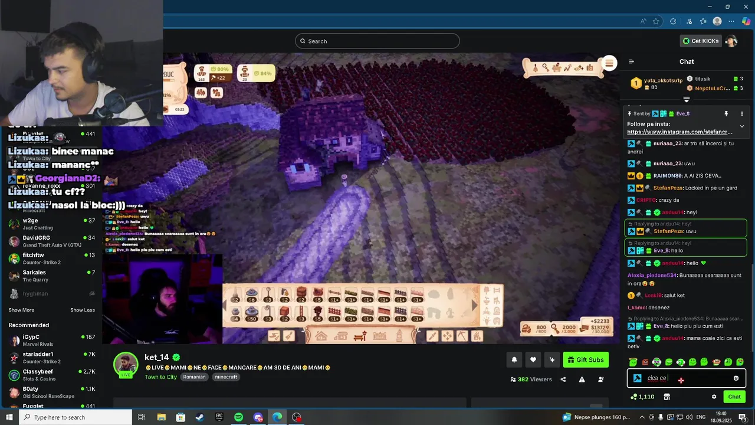Open the Sarkales channel in the sidebar
Screen dimensions: 755x425
point(52,276)
